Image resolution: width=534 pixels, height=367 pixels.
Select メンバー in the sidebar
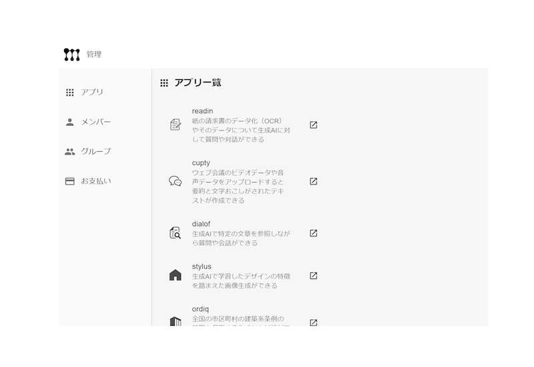95,122
